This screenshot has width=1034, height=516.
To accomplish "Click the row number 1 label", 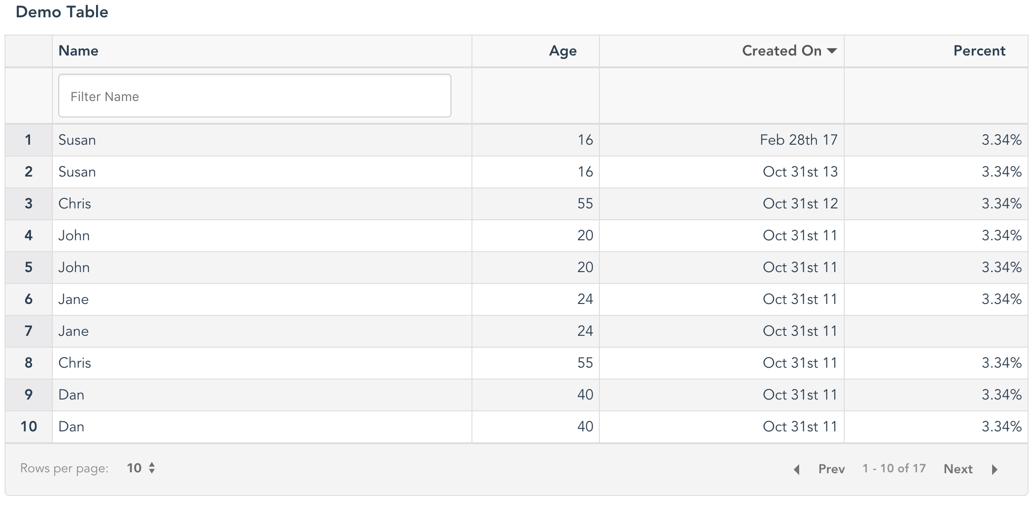I will 28,139.
